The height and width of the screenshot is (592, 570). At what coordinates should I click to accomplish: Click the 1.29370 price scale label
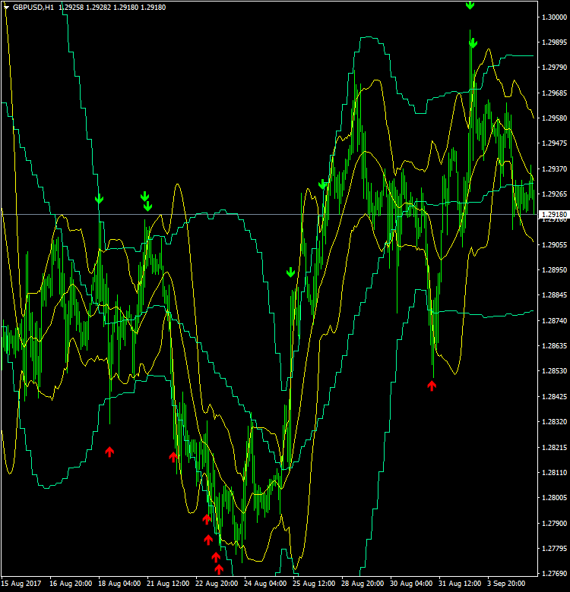(554, 168)
